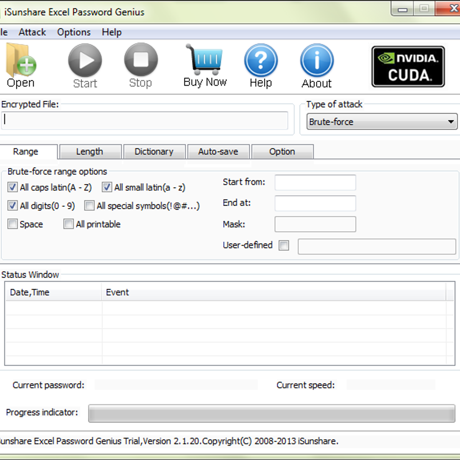Expand the Type of attack dropdown
Viewport: 460px width, 460px height.
382,122
